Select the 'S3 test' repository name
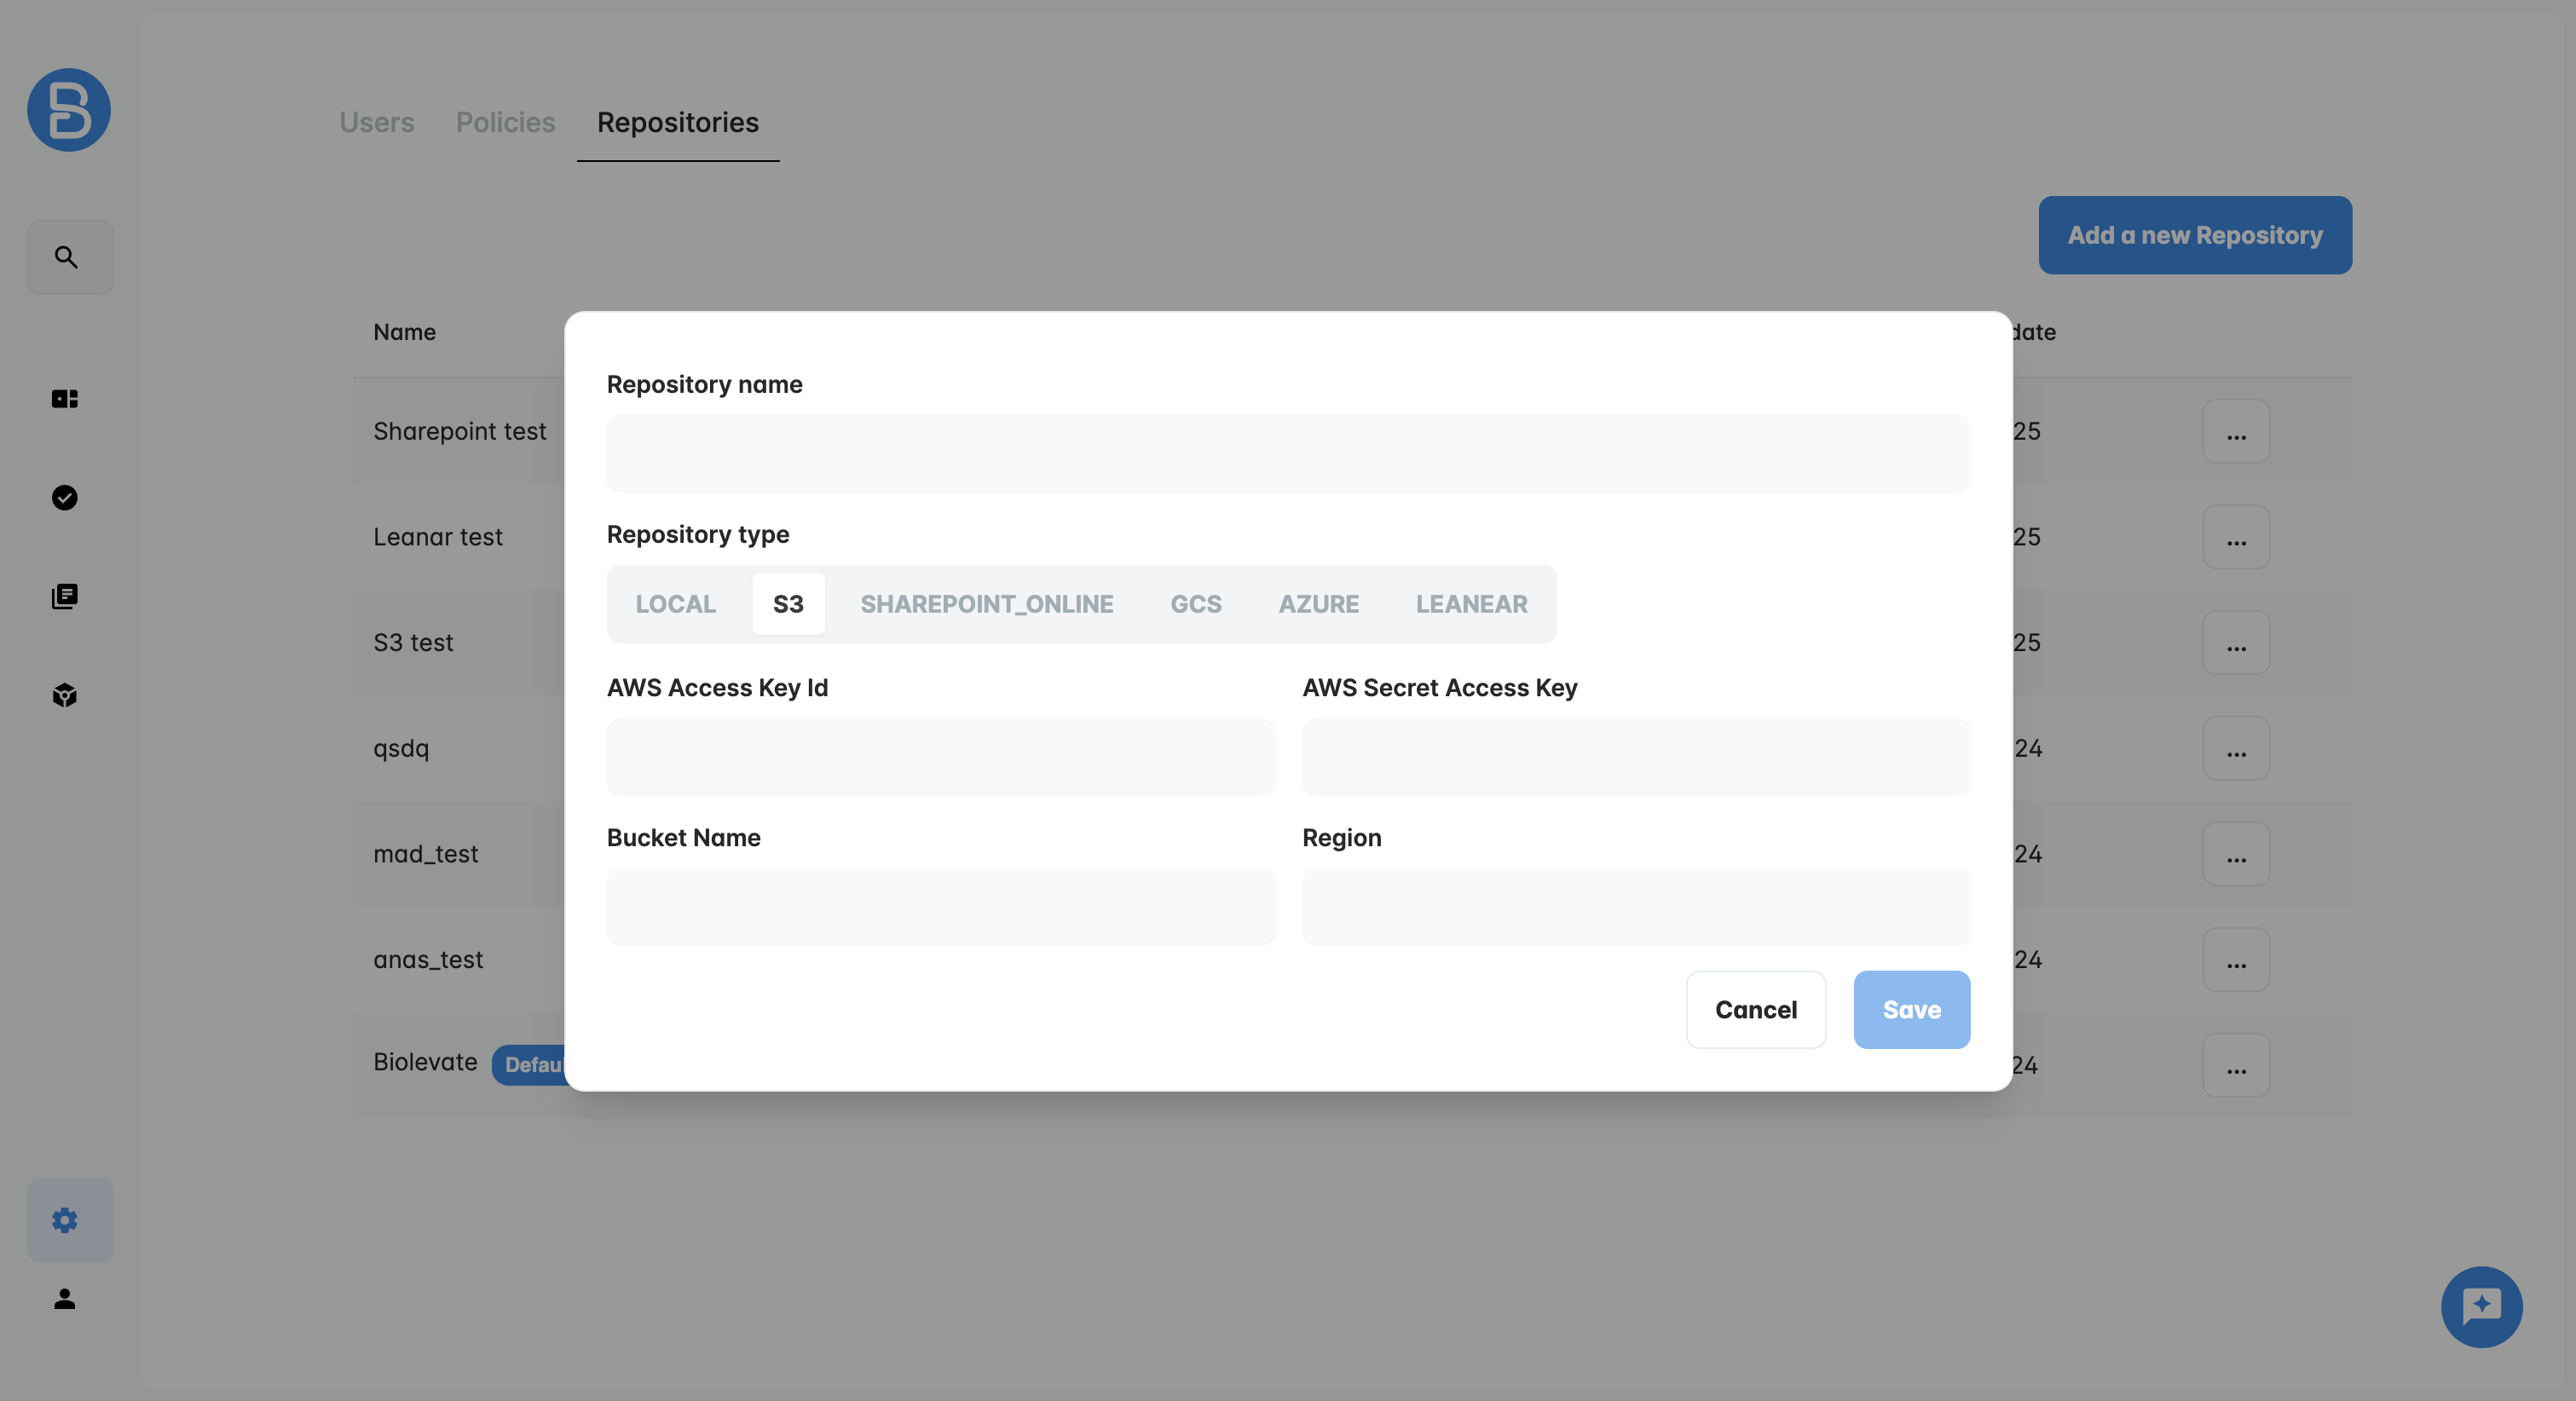This screenshot has height=1401, width=2576. pos(413,643)
